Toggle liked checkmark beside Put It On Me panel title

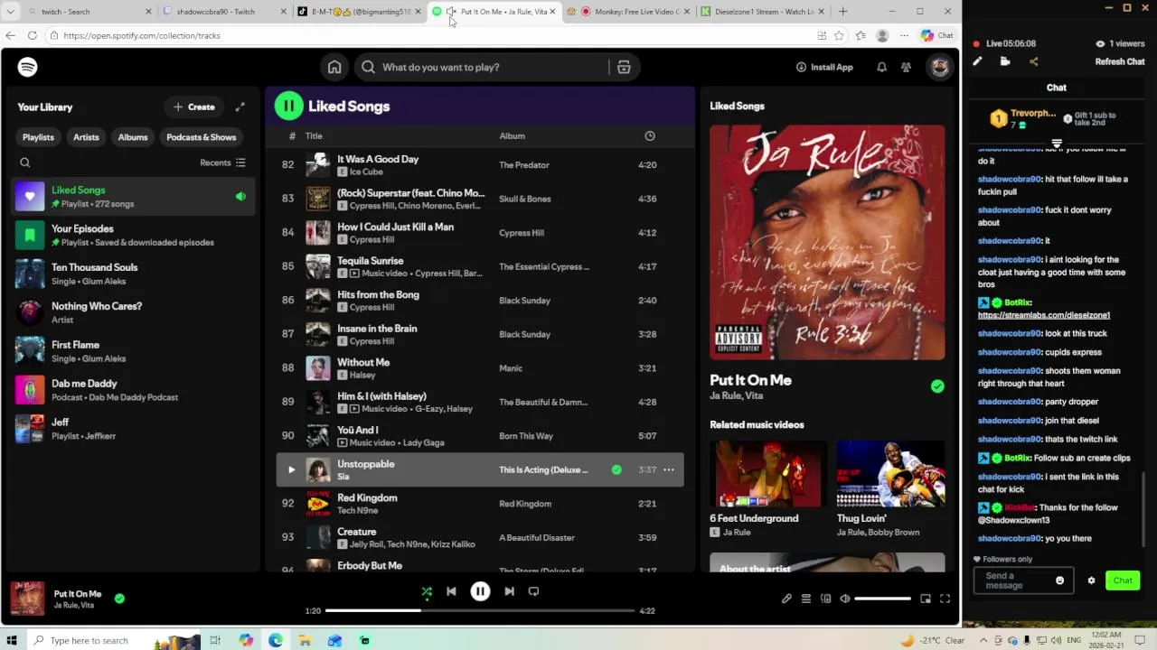click(x=937, y=386)
